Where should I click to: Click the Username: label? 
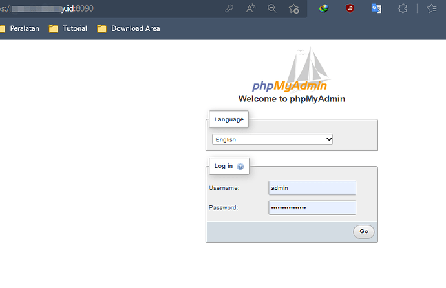pyautogui.click(x=224, y=188)
